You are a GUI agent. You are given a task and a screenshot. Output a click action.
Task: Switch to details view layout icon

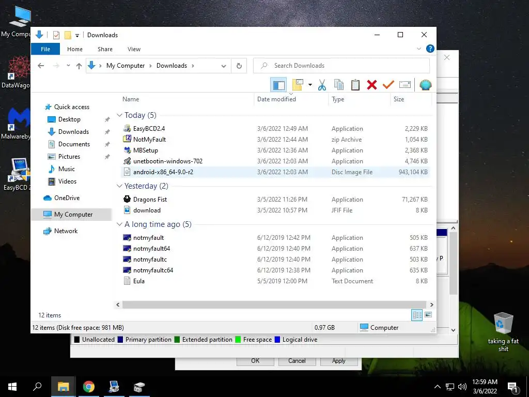pos(417,315)
